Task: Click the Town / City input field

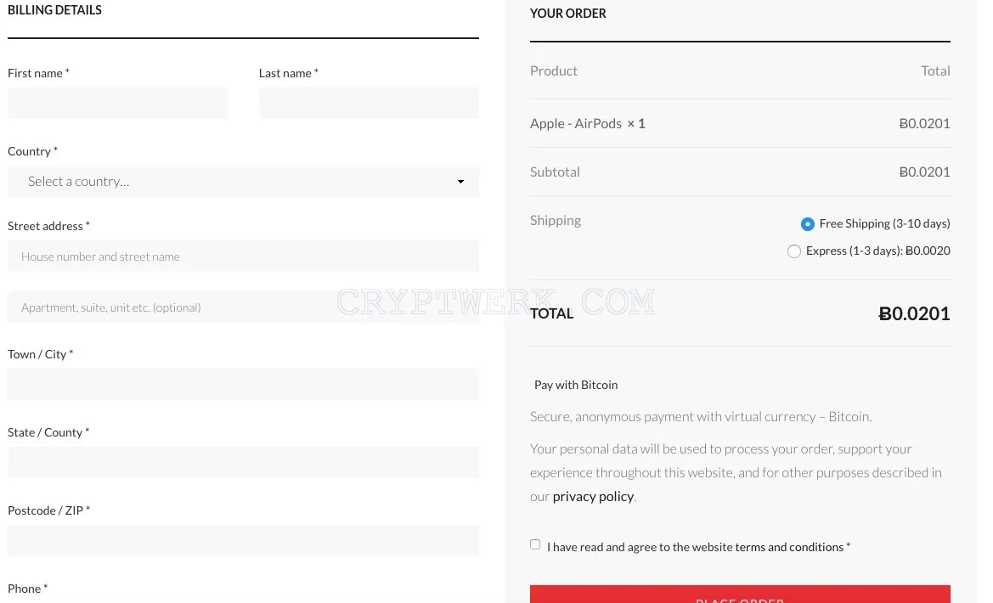Action: point(243,384)
